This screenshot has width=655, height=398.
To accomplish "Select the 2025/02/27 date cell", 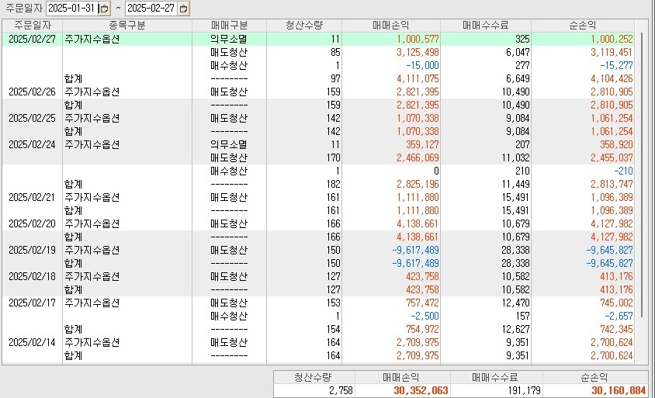I will point(32,40).
